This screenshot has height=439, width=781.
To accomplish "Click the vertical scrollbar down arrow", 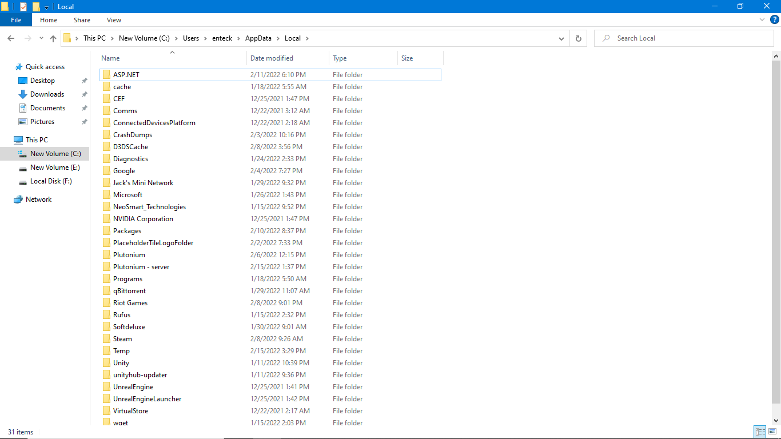I will click(x=776, y=421).
